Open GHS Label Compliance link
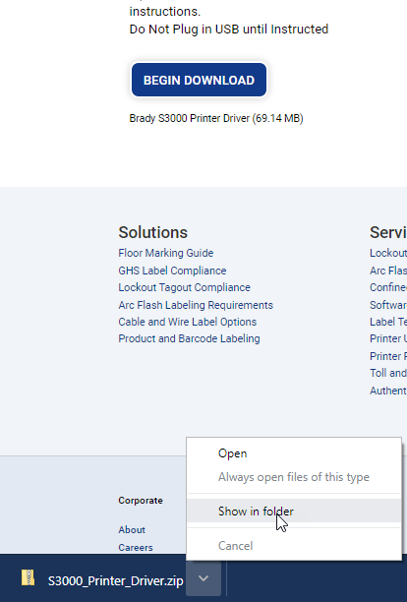 point(172,271)
